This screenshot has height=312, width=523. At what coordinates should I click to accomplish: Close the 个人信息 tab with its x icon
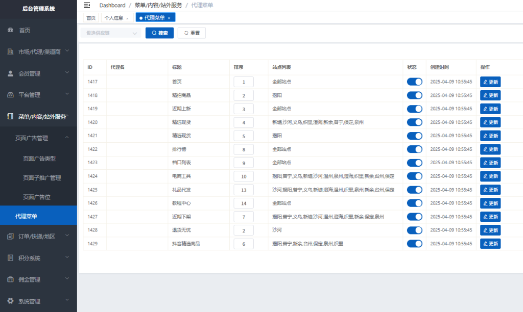[x=127, y=18]
